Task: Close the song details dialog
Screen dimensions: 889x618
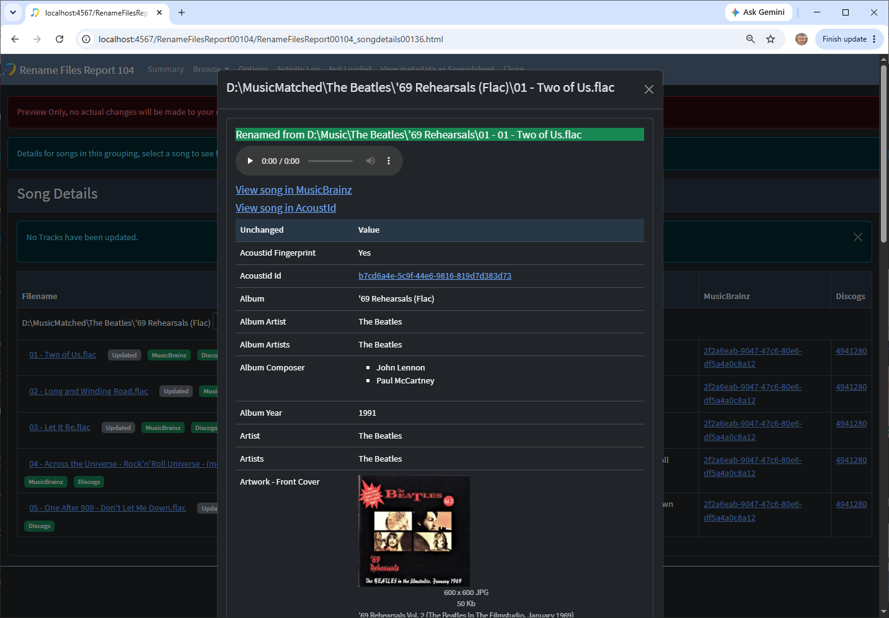Action: point(649,89)
